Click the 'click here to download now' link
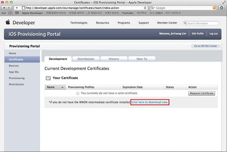The height and width of the screenshot is (152, 227). pyautogui.click(x=150, y=102)
